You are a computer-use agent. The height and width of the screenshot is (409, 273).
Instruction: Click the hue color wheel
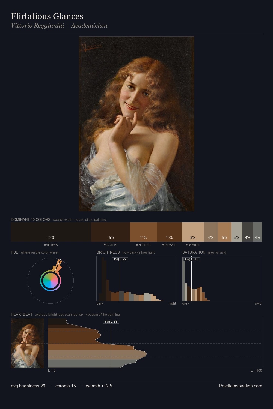pos(51,281)
